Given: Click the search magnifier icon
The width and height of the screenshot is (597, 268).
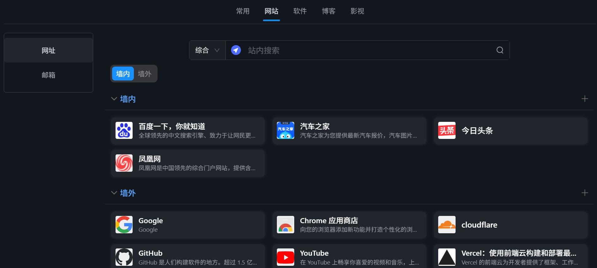Looking at the screenshot, I should (x=500, y=50).
